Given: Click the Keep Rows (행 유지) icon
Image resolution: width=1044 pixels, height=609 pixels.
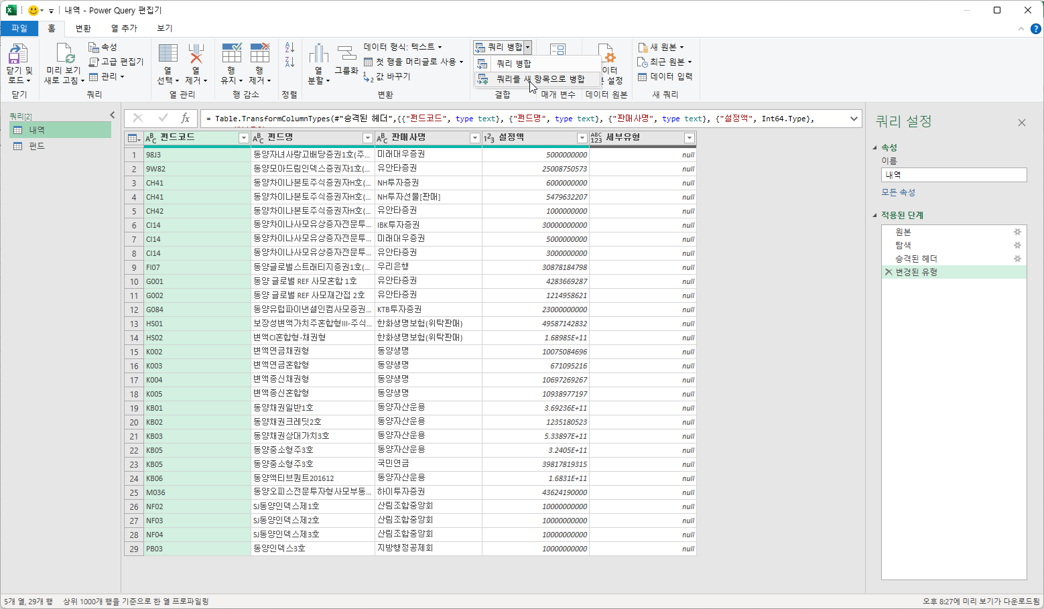Looking at the screenshot, I should [x=232, y=54].
